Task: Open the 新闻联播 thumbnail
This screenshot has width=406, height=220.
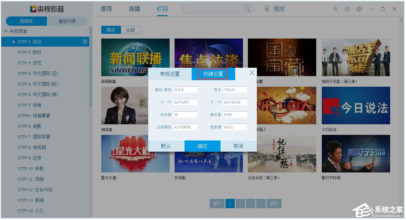Action: [x=135, y=57]
